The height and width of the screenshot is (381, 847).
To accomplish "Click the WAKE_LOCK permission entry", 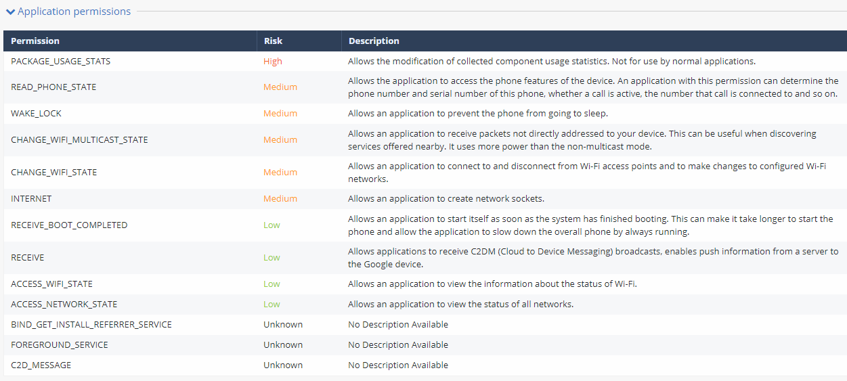I will pos(36,113).
